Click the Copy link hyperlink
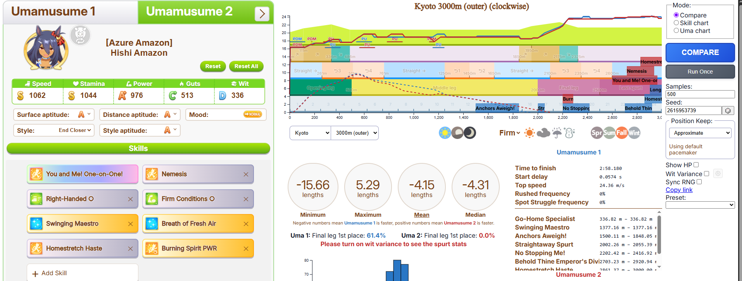742x281 pixels. point(679,190)
